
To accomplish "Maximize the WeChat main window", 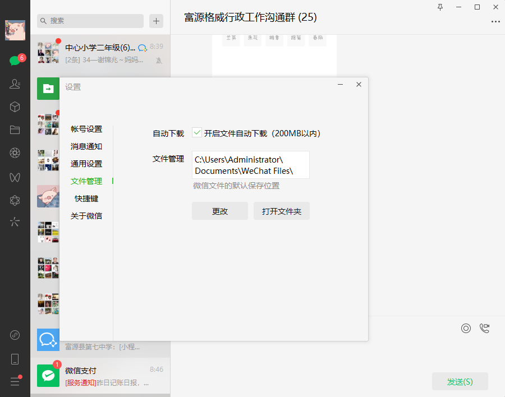I will (477, 7).
